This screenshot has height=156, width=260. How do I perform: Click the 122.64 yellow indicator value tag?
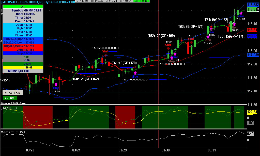(x=252, y=112)
